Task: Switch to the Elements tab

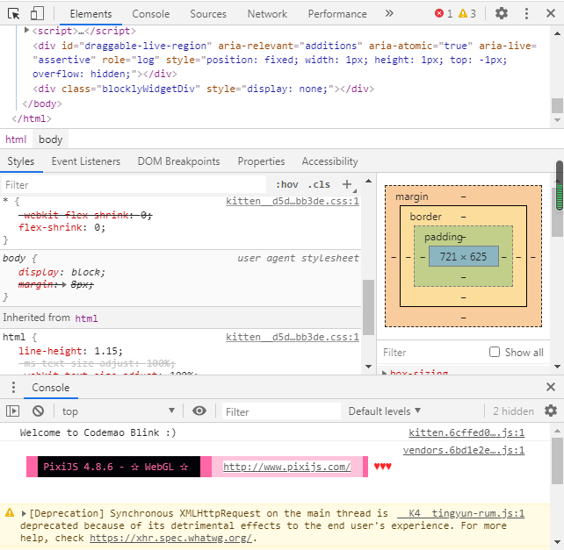Action: click(x=90, y=14)
